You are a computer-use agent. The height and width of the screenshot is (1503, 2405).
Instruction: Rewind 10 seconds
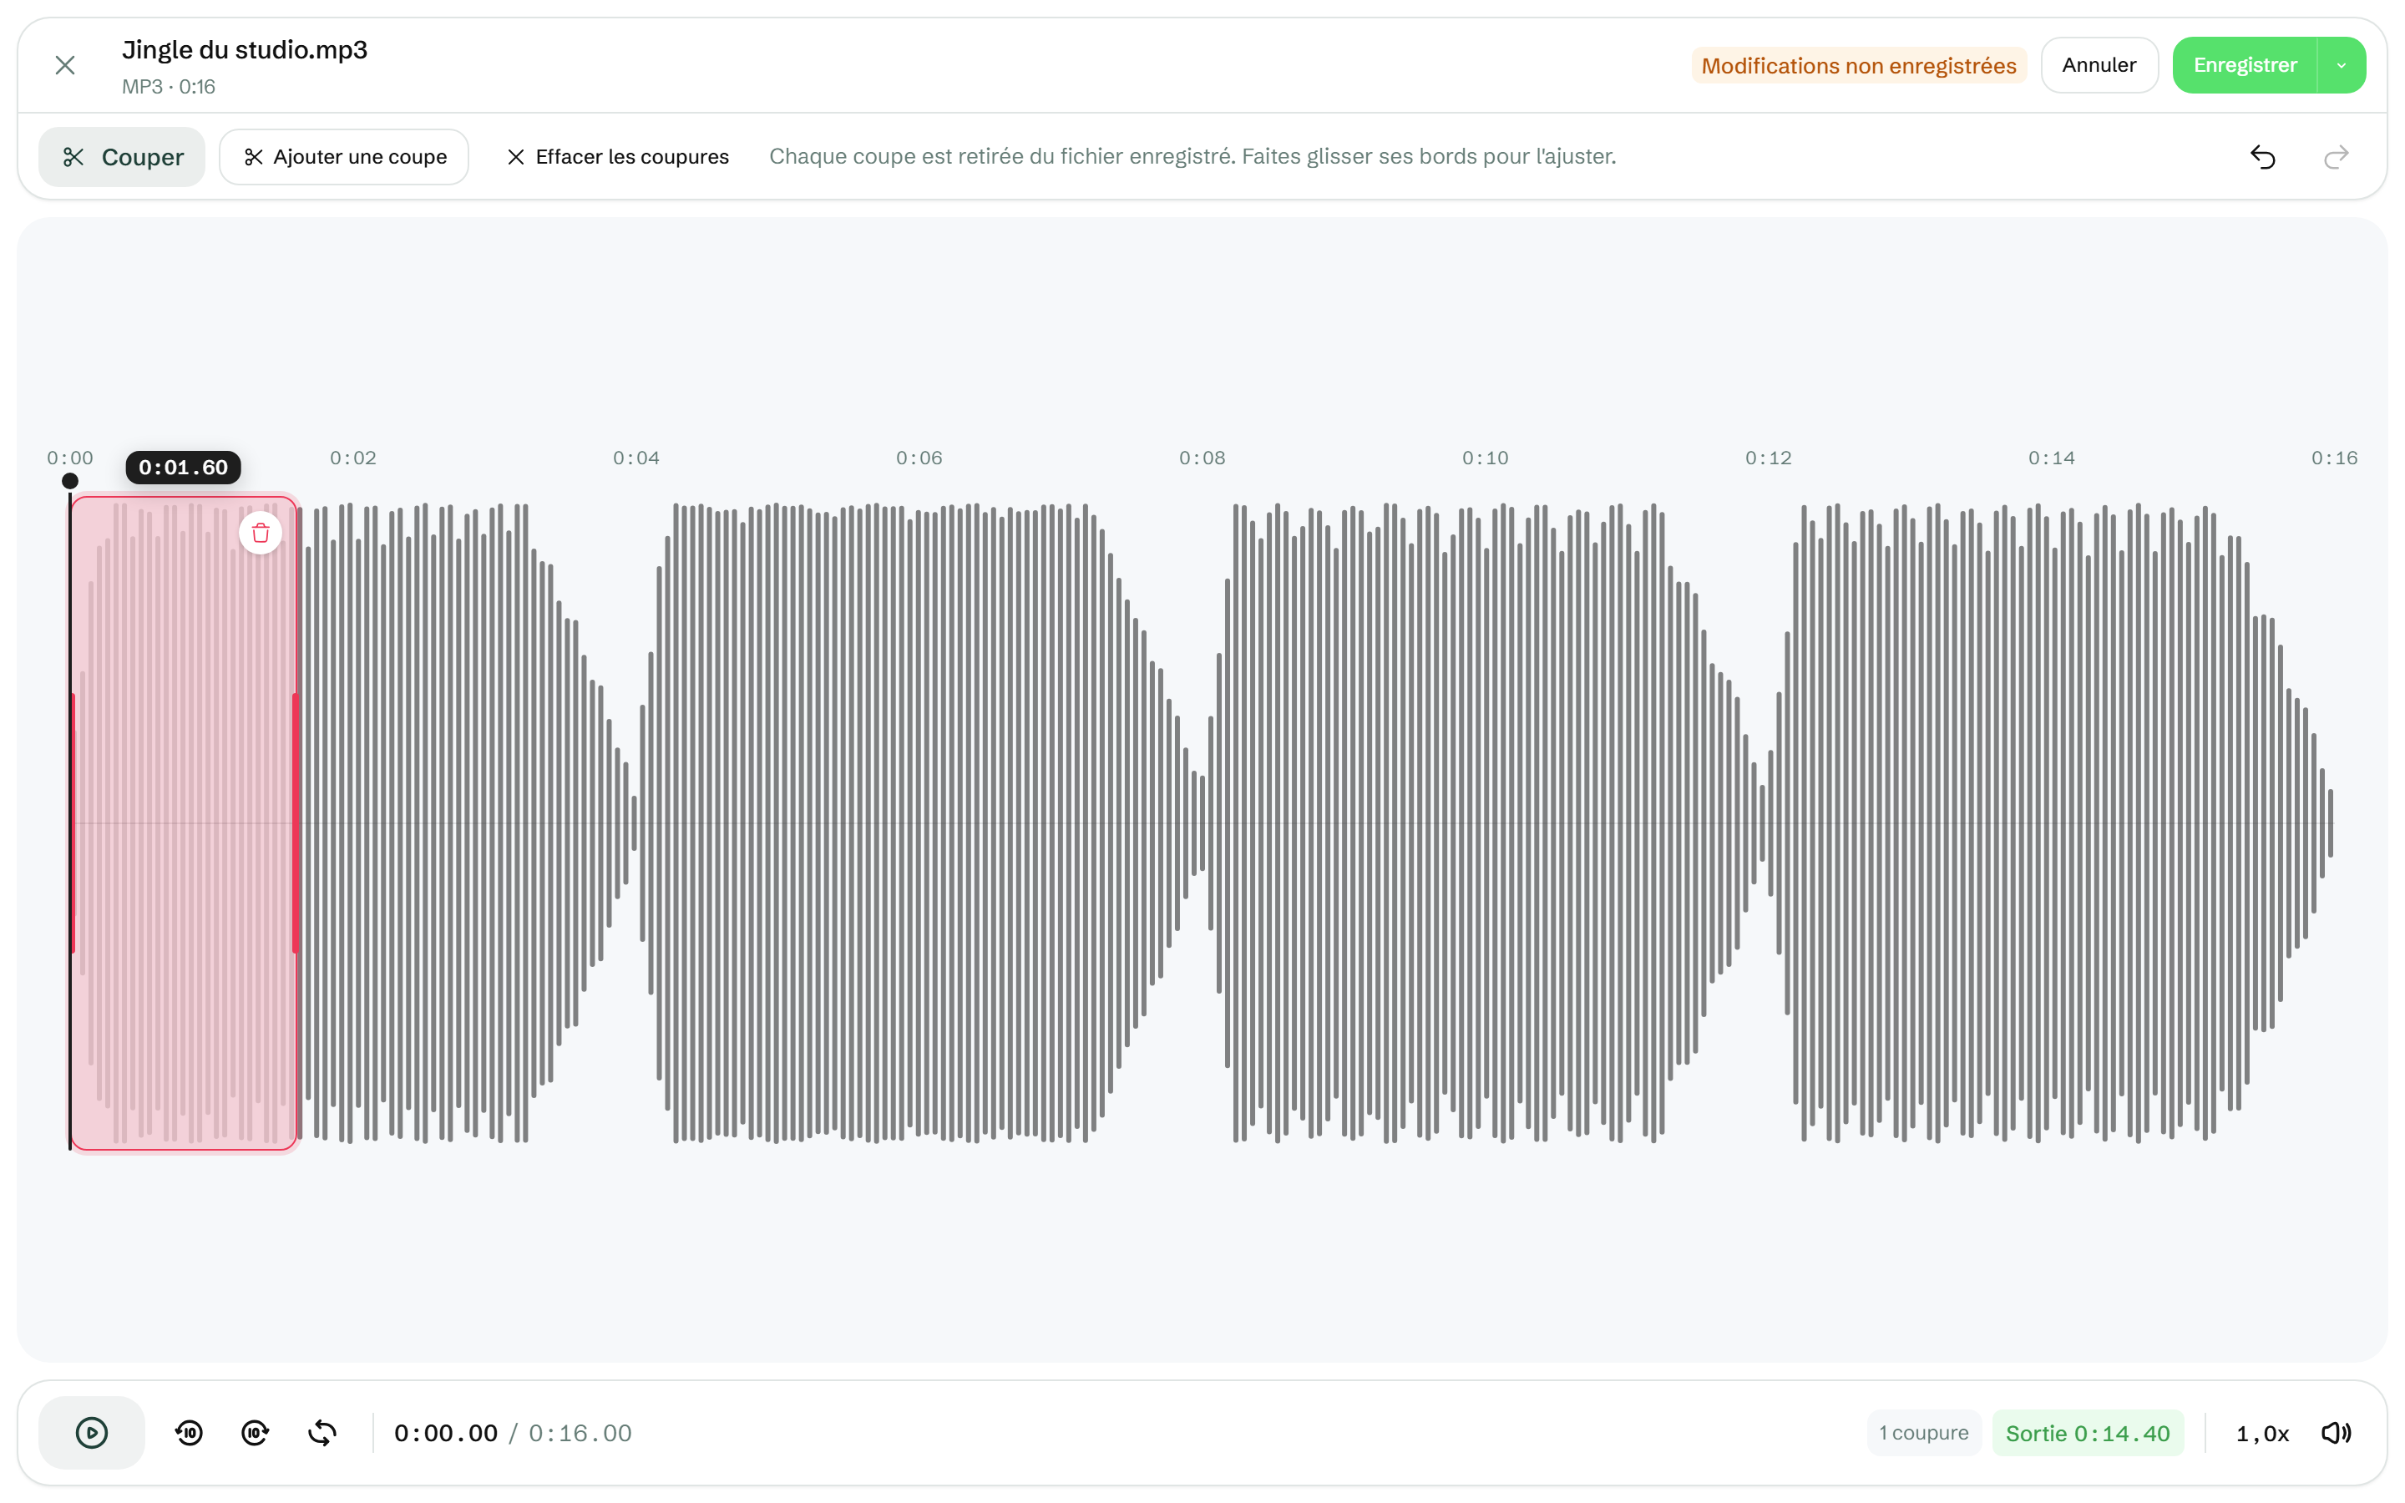[189, 1432]
